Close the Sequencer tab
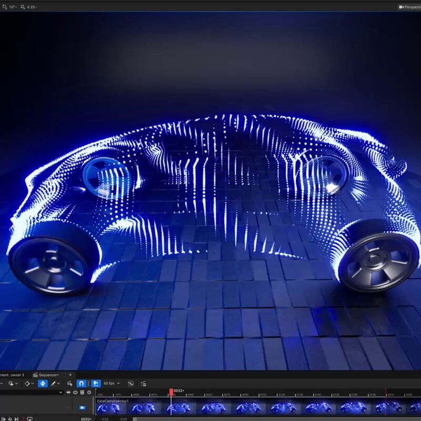Screen dimensions: 421x421 71,375
